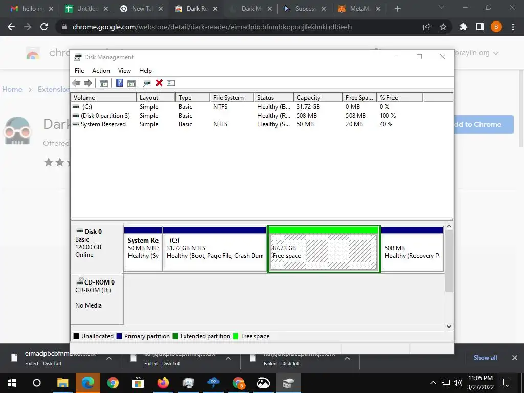The height and width of the screenshot is (393, 524).
Task: Select the (C:) 31.72 GB partition block
Action: point(214,249)
